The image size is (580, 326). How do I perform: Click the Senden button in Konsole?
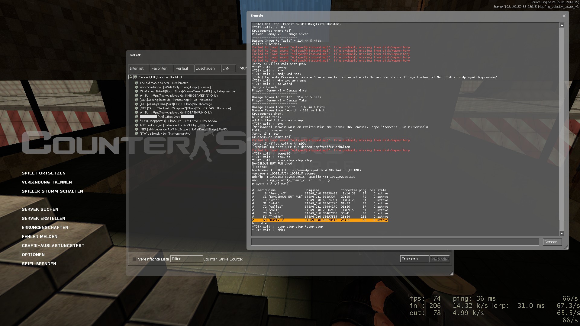click(552, 242)
